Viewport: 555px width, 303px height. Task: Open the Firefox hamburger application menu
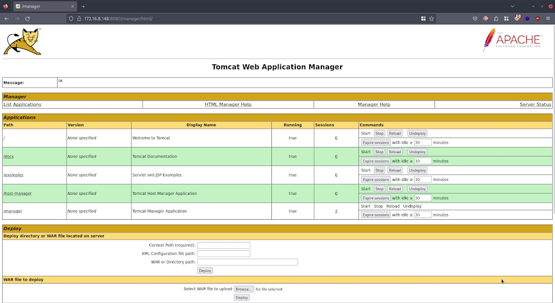pos(548,18)
